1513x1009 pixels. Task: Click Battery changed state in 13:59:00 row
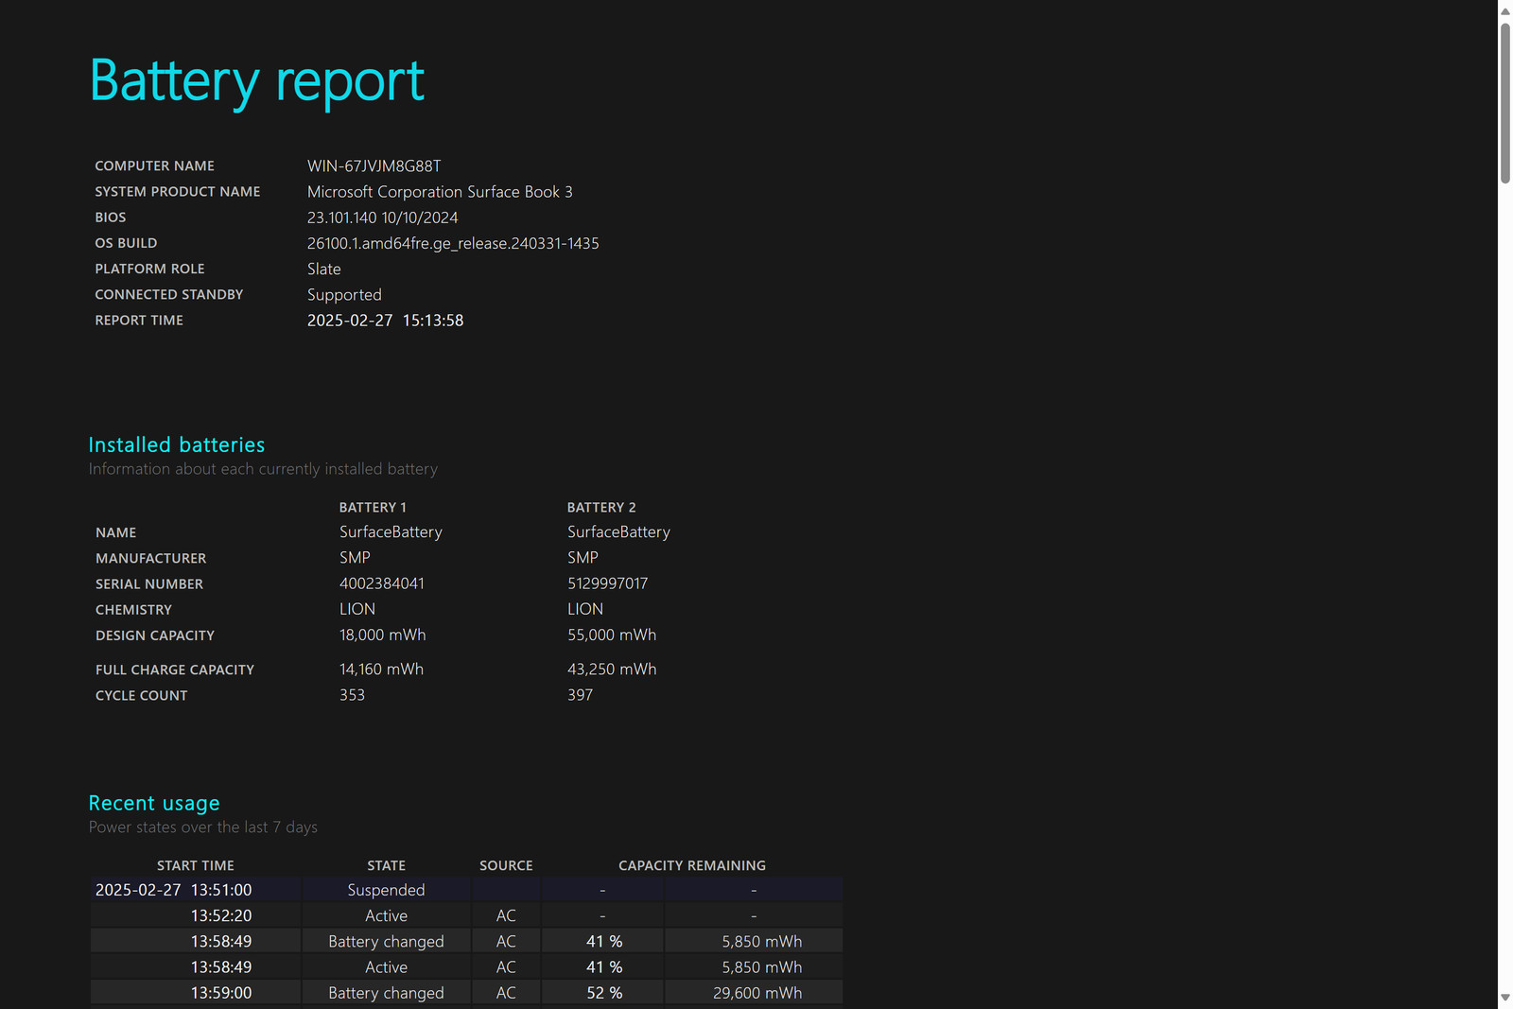coord(387,993)
